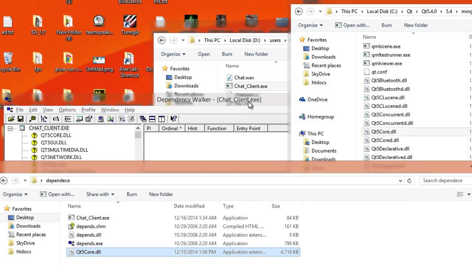This screenshot has height=265, width=472.
Task: Click scrollbar thumb in module tree pane
Action: [138, 134]
